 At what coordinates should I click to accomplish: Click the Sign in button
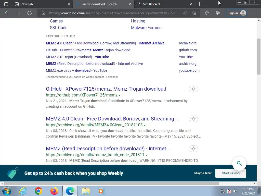point(237,13)
